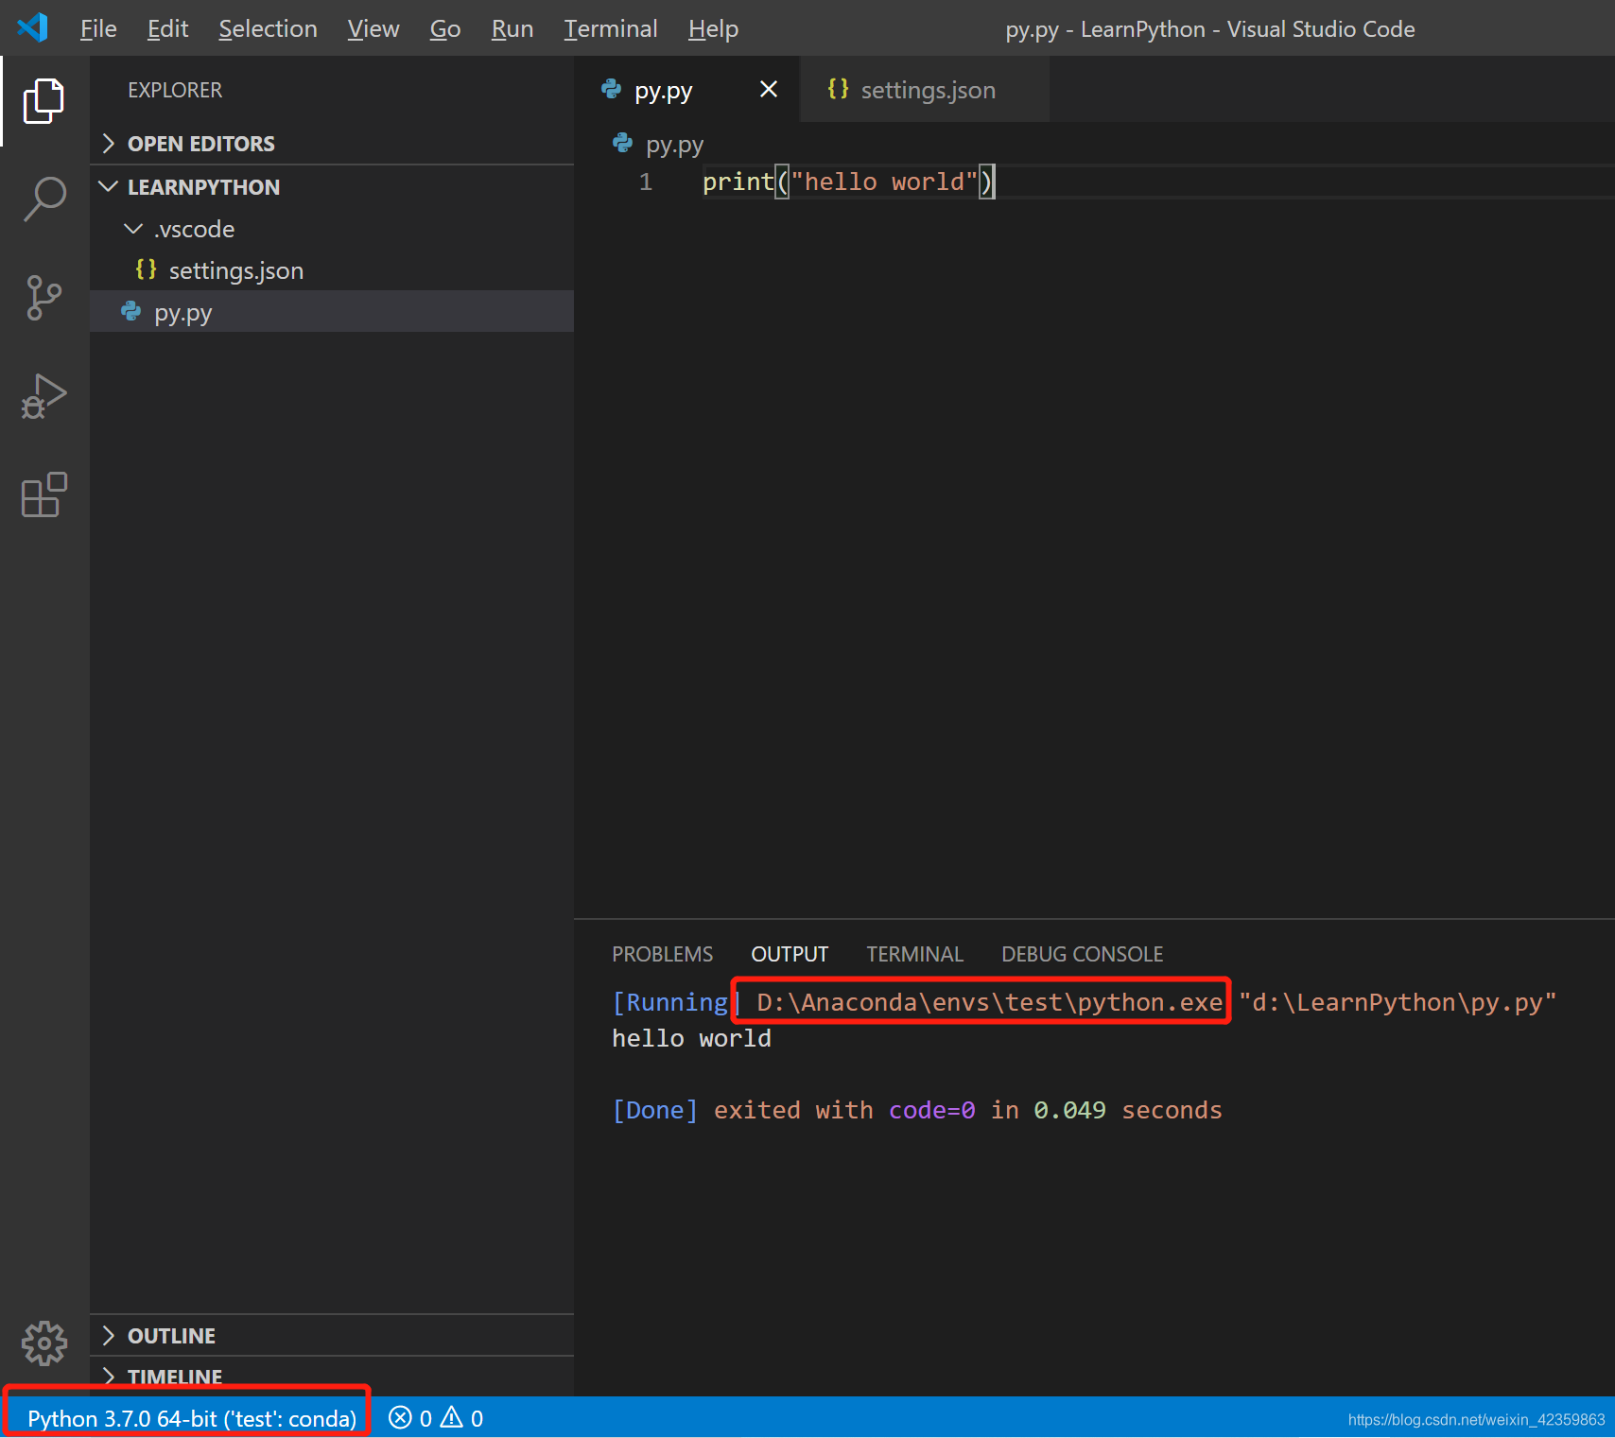This screenshot has height=1438, width=1615.
Task: Open the Search view icon
Action: click(x=43, y=199)
